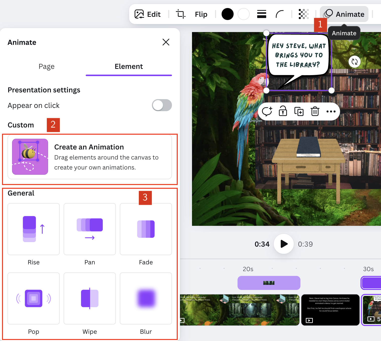The width and height of the screenshot is (381, 341).
Task: Open the transparency checkerboard icon
Action: (x=304, y=14)
